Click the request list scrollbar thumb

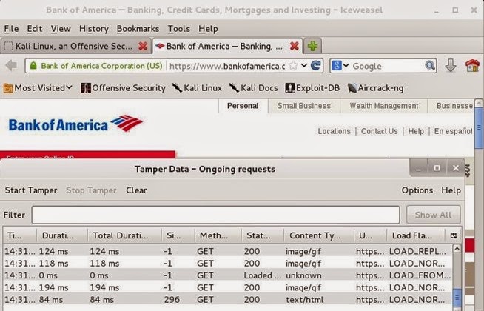pos(457,297)
